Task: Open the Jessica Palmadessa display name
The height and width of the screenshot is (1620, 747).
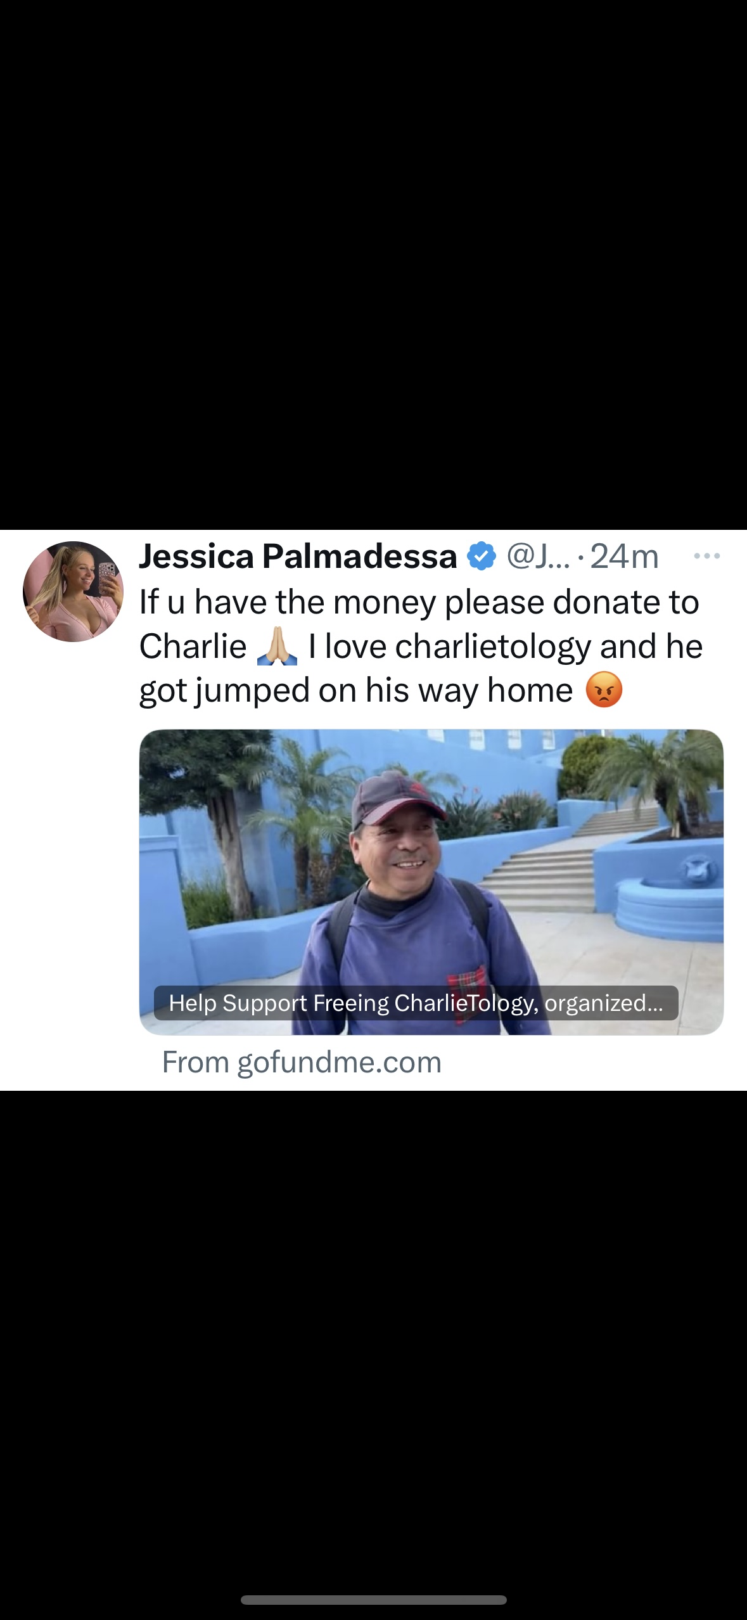Action: point(298,556)
